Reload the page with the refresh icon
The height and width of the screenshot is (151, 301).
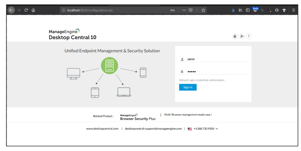click(26, 10)
